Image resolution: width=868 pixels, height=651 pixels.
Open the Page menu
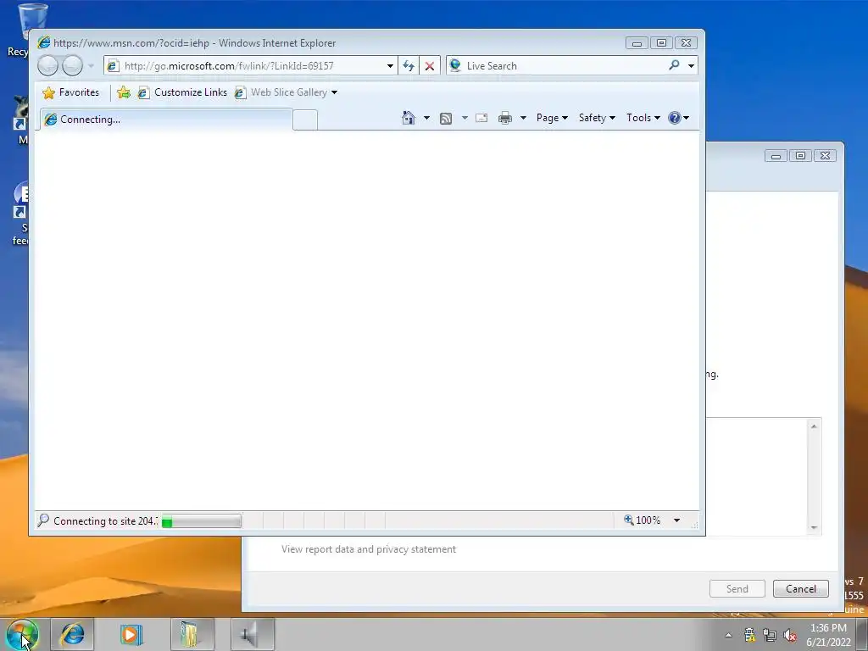pos(552,118)
